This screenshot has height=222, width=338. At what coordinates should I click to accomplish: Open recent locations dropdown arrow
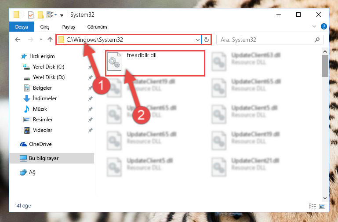click(x=41, y=40)
